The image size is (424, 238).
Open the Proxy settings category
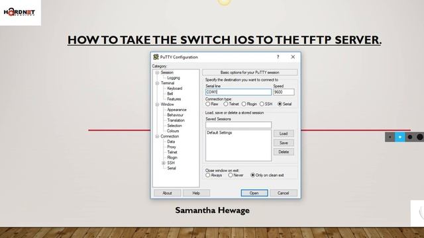coord(172,147)
